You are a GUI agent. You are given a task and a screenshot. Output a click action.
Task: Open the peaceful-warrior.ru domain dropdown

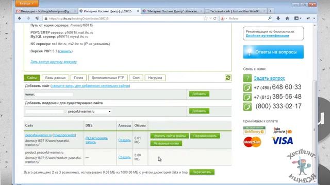(x=89, y=112)
